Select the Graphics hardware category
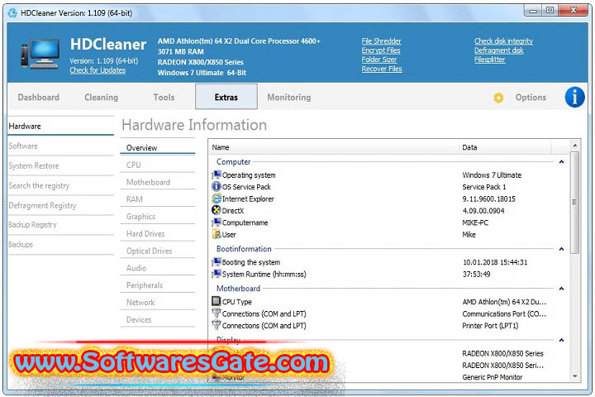The width and height of the screenshot is (595, 397). (158, 216)
